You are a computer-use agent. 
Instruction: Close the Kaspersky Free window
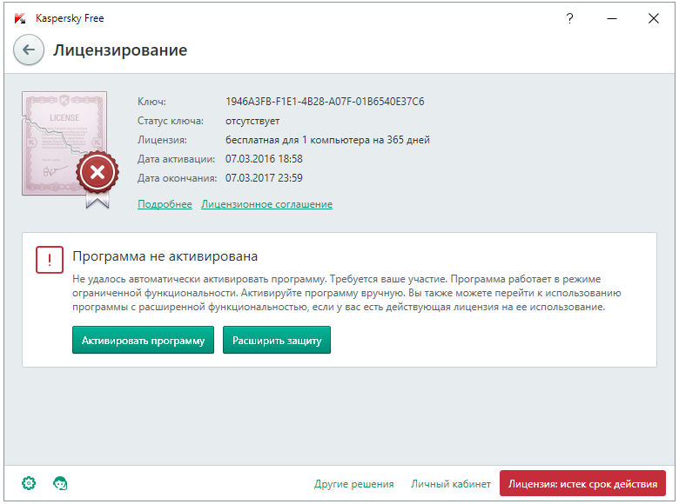(654, 18)
